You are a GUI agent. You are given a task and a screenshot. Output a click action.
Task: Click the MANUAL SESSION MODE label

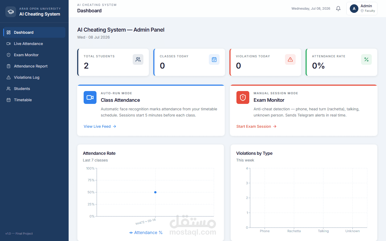click(276, 93)
